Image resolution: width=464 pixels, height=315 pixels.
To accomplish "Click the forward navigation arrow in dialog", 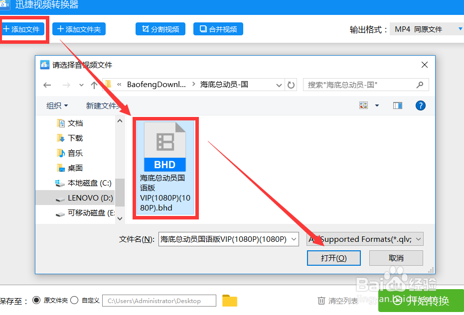I will click(67, 85).
